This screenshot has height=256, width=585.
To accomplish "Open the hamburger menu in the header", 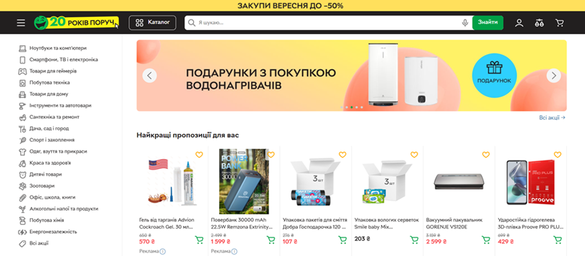I will click(21, 23).
